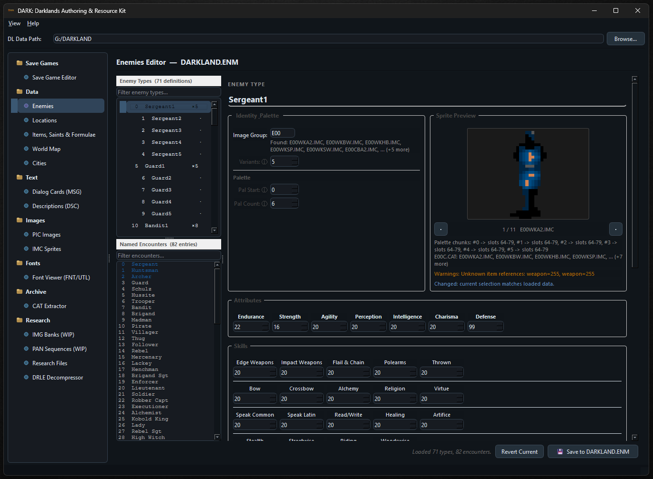Select Bandit1 enemy type
Viewport: 653px width, 479px height.
click(165, 226)
